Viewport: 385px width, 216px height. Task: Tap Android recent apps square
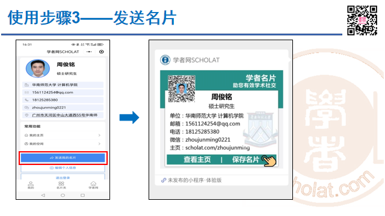coord(82,195)
